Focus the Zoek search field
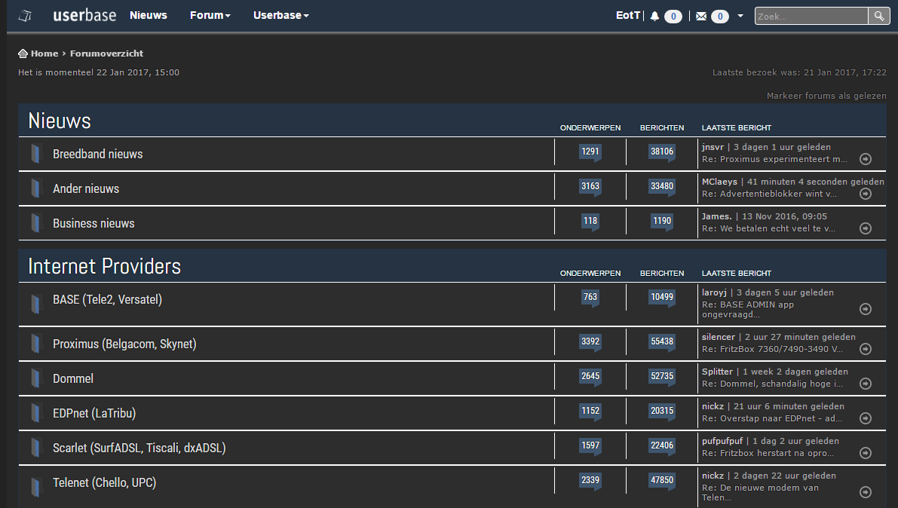 coord(811,16)
